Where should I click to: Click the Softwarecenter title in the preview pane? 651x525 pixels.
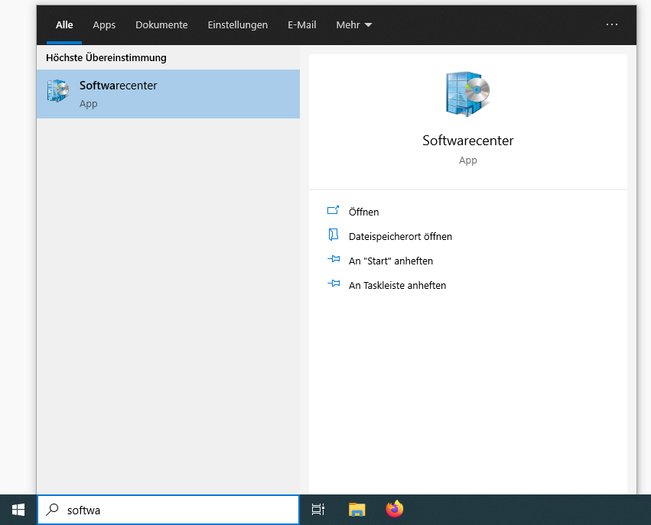[x=467, y=141]
